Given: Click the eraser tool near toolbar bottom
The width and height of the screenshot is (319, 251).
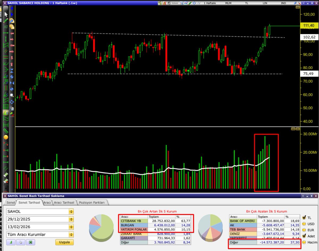Looking at the screenshot, I should [6, 175].
